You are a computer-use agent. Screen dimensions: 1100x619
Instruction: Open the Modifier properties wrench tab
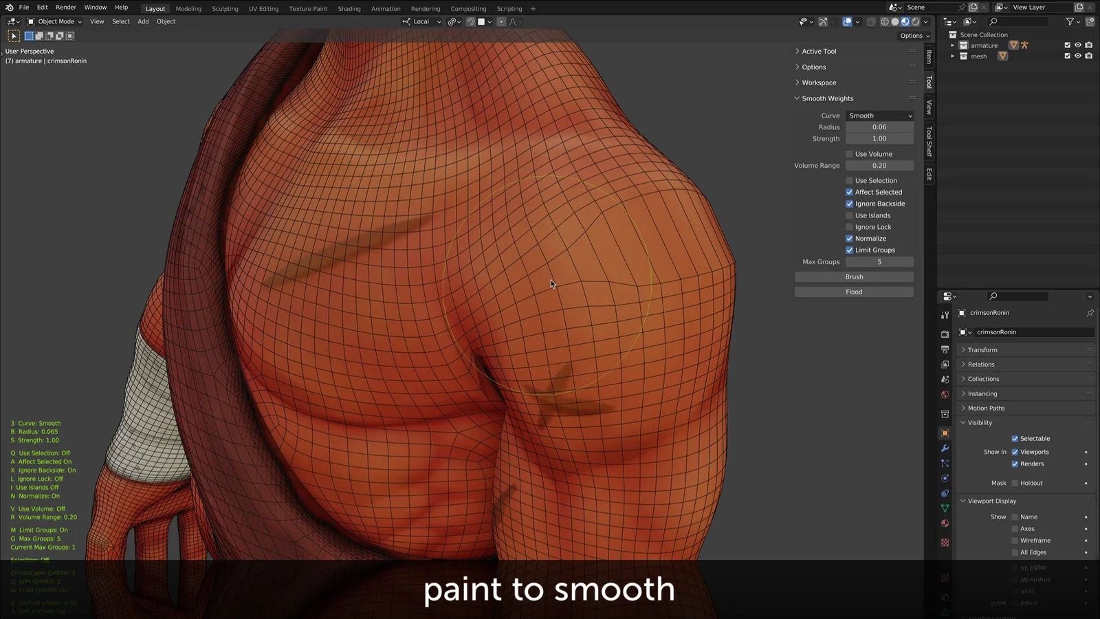pos(945,448)
